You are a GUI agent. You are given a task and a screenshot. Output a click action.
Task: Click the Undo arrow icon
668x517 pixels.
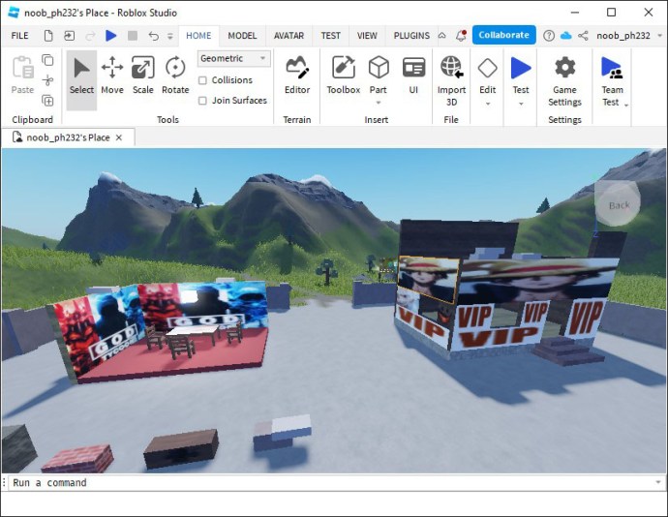point(153,36)
